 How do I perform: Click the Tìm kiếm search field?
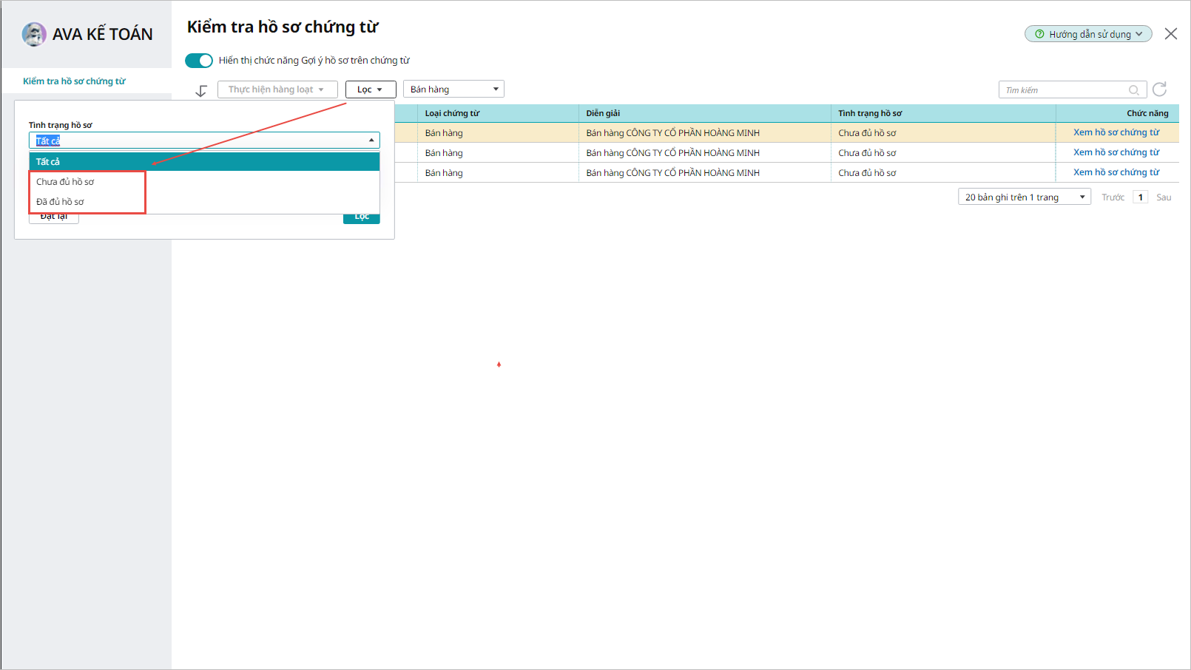click(x=1062, y=90)
